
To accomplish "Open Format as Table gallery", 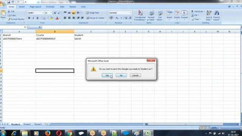I will (x=151, y=15).
